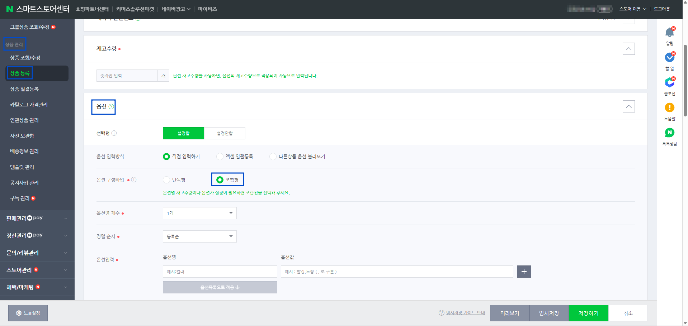Go to 상품 조회/수정 menu
This screenshot has height=326, width=688.
point(25,58)
